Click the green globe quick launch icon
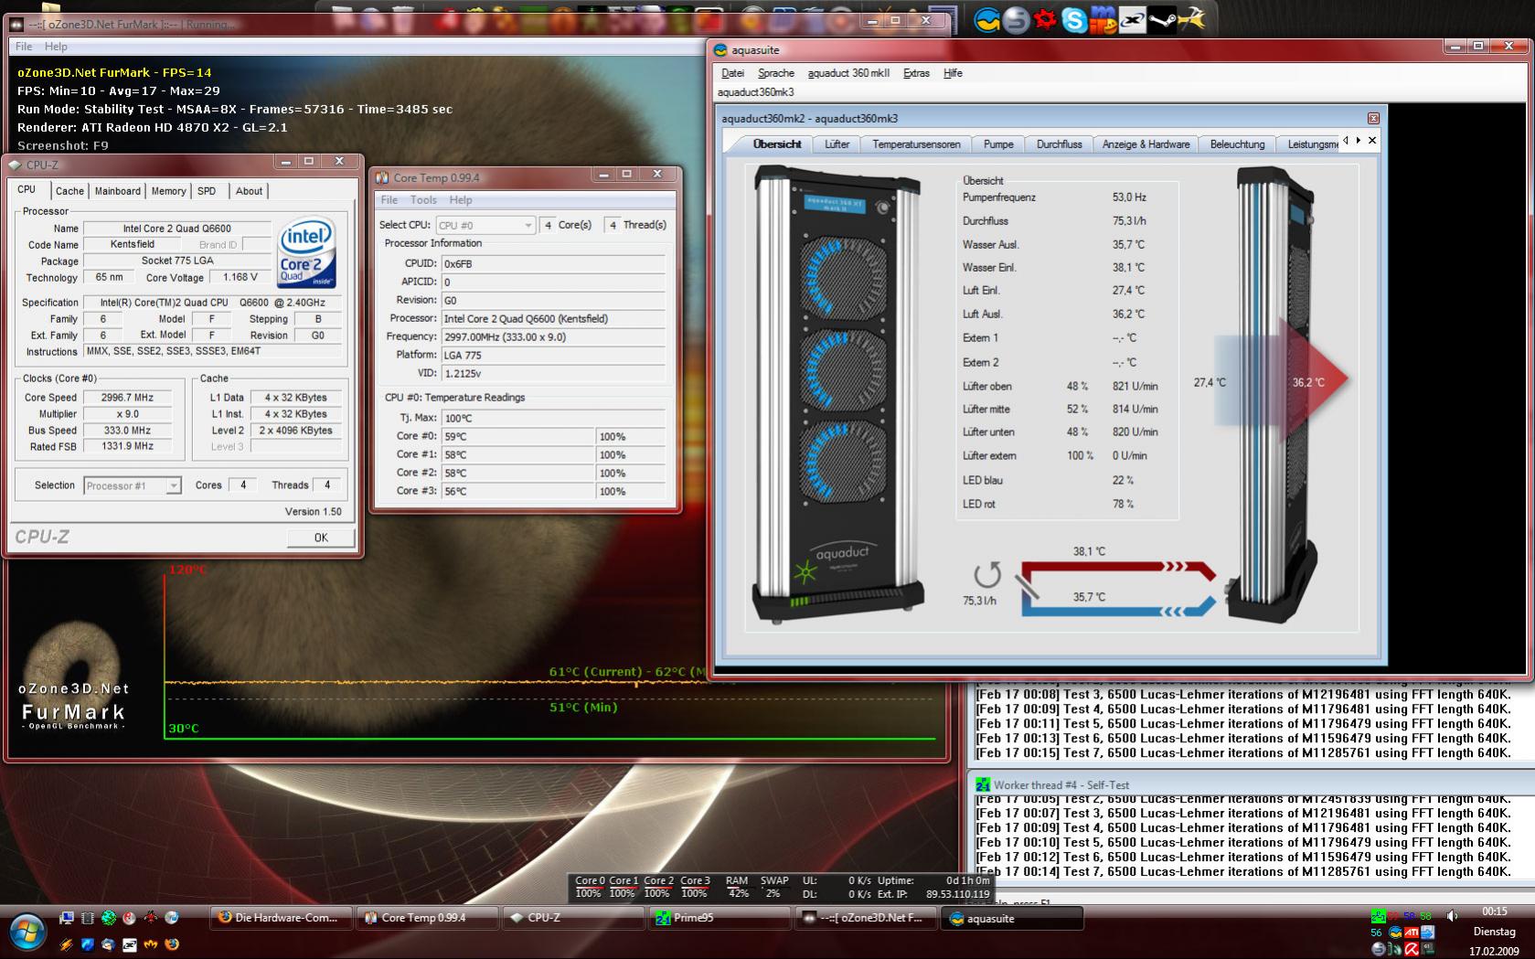The height and width of the screenshot is (959, 1535). click(x=109, y=917)
